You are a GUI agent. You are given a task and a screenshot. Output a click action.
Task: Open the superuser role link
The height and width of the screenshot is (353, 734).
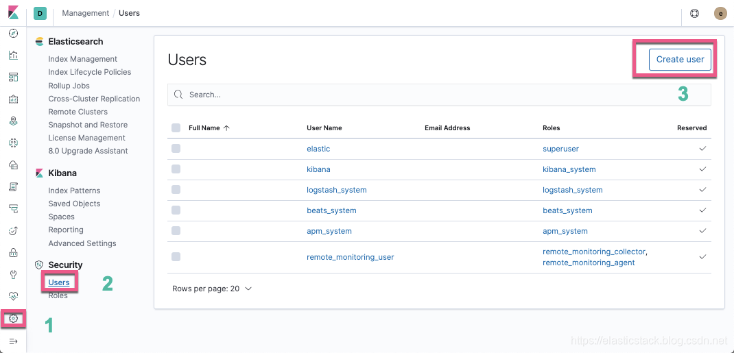(x=561, y=149)
